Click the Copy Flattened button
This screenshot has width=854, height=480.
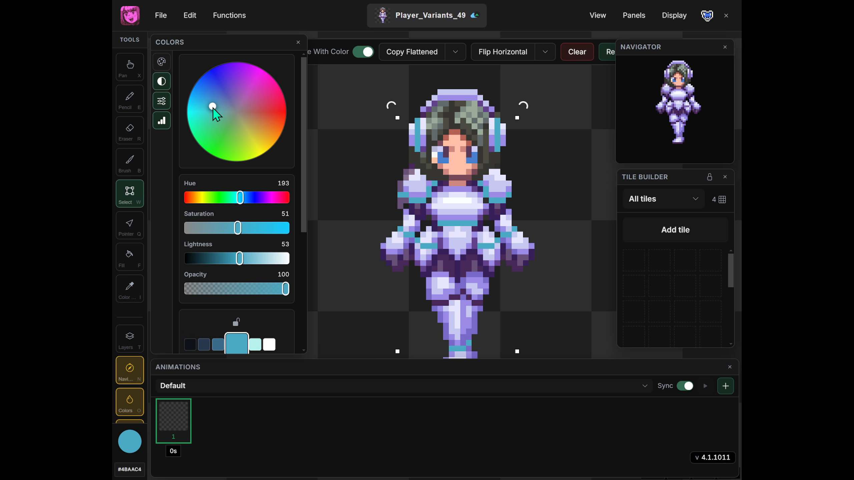tap(412, 52)
